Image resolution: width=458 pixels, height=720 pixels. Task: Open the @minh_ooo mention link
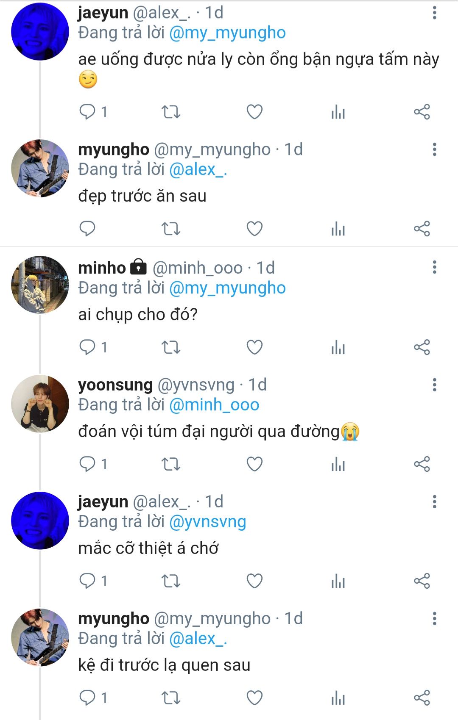(214, 405)
